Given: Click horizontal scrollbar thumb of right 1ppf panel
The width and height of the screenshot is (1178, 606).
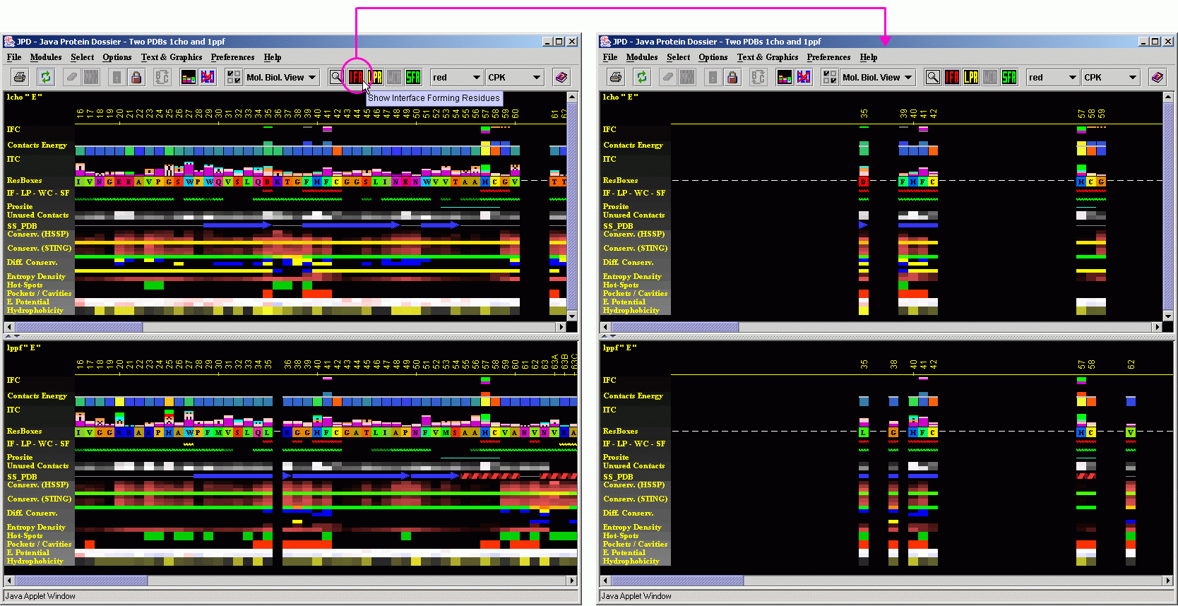Looking at the screenshot, I should pyautogui.click(x=677, y=581).
